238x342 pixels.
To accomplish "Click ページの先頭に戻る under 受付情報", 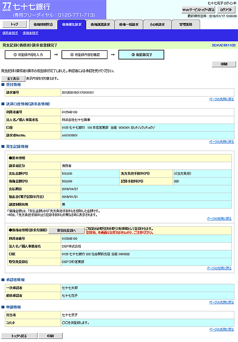I will click(x=221, y=99).
